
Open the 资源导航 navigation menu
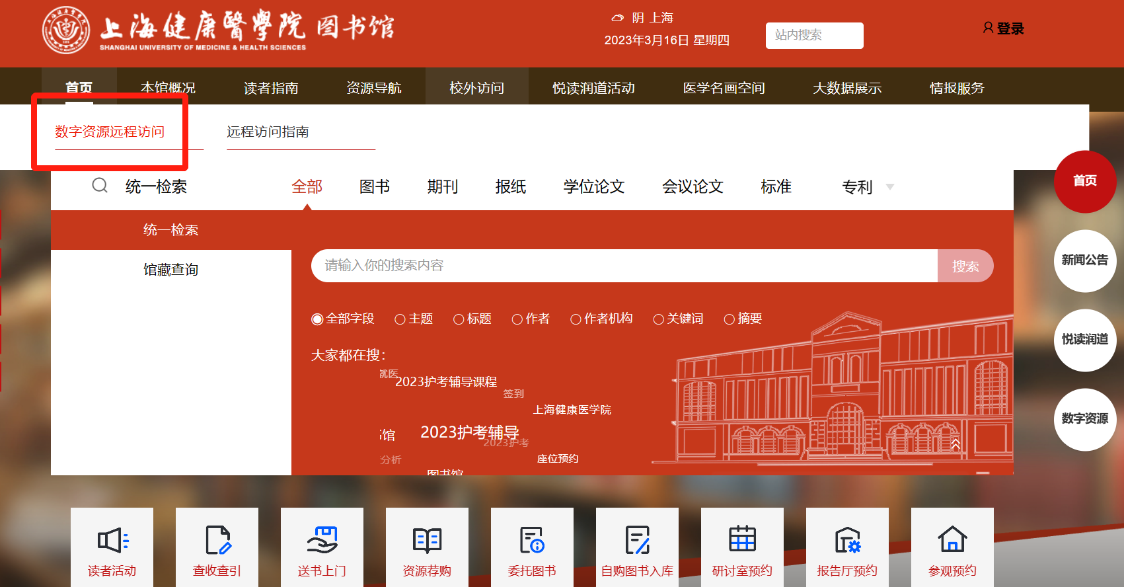tap(373, 88)
